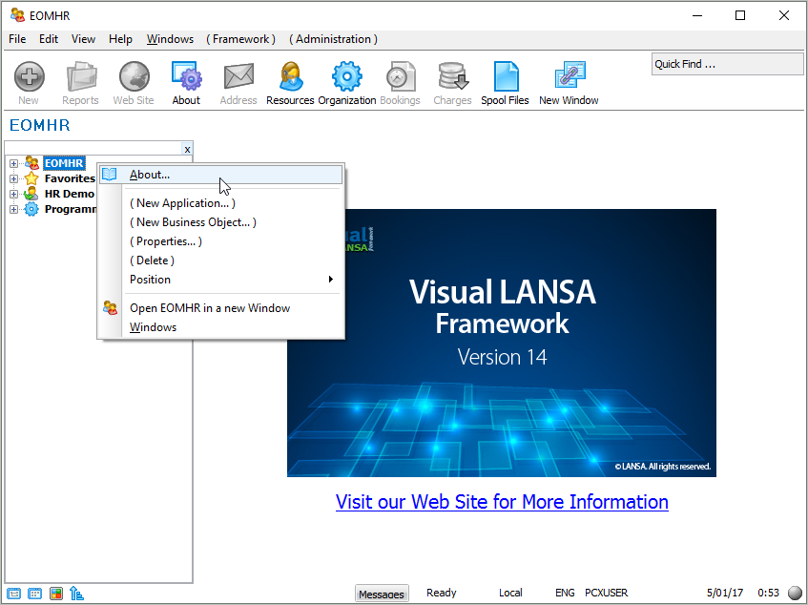This screenshot has width=808, height=605.
Task: Click the tree hierarchy status bar icon
Action: [x=76, y=594]
